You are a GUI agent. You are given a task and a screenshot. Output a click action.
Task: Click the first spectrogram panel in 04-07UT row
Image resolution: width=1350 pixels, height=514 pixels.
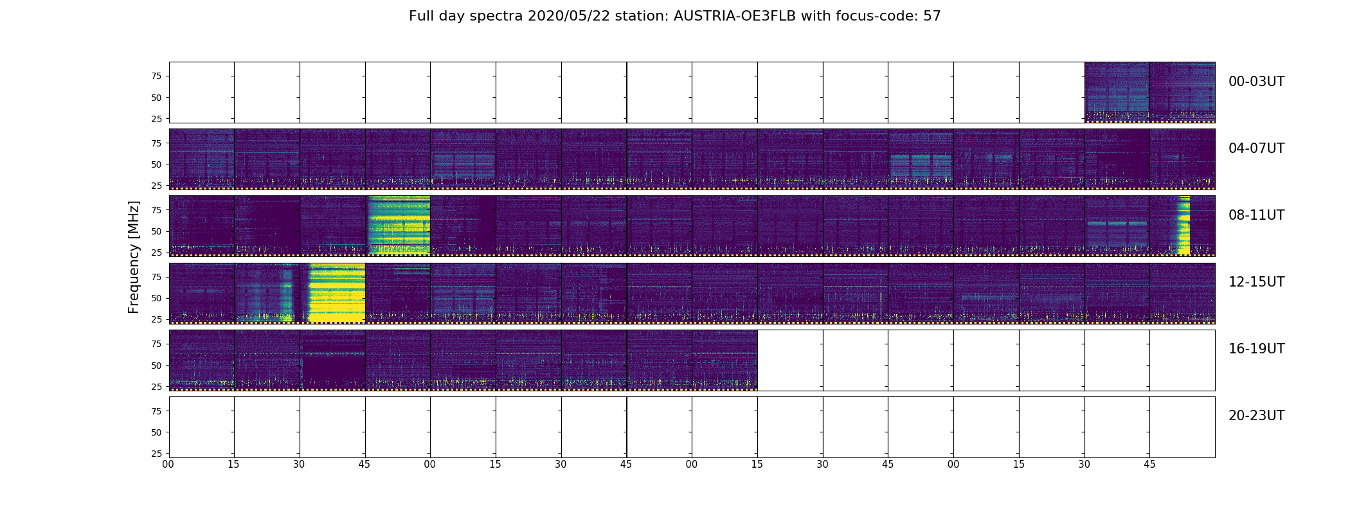tap(202, 159)
